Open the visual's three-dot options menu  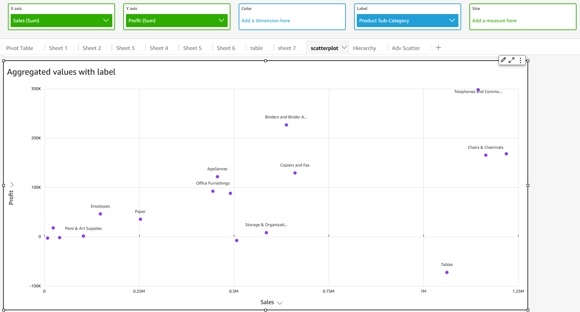(x=521, y=60)
